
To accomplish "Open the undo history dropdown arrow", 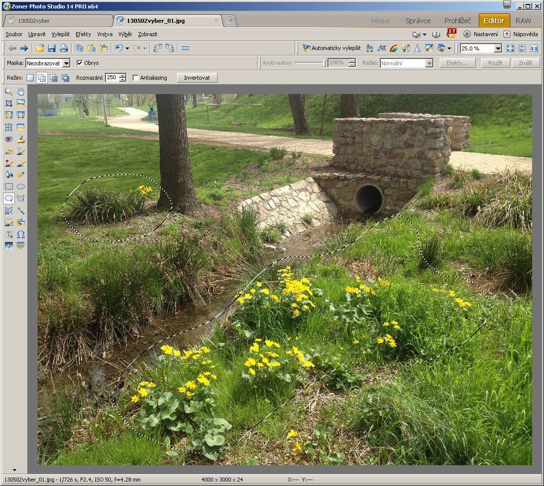I will tap(127, 48).
